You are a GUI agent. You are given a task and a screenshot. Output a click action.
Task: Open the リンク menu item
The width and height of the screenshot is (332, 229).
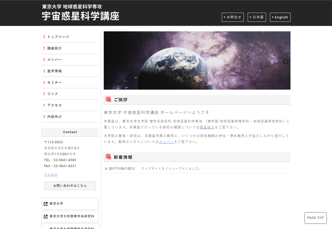pos(70,94)
